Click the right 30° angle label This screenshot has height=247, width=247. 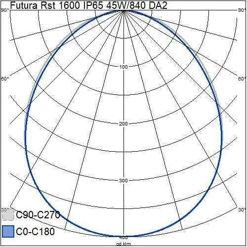click(x=242, y=210)
